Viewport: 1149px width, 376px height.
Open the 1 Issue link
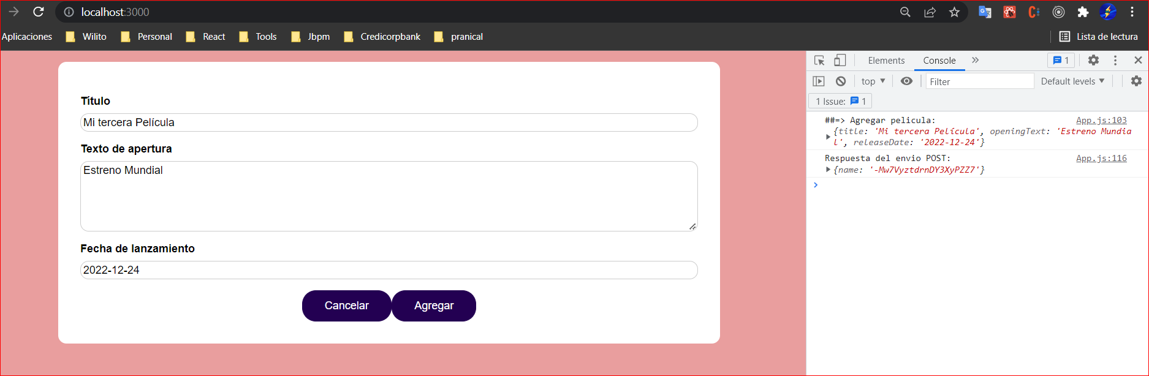point(840,101)
